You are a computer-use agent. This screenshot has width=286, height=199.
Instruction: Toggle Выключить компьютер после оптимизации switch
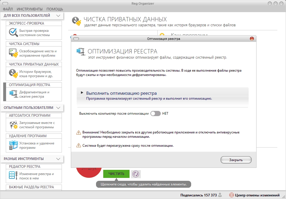tap(155, 114)
